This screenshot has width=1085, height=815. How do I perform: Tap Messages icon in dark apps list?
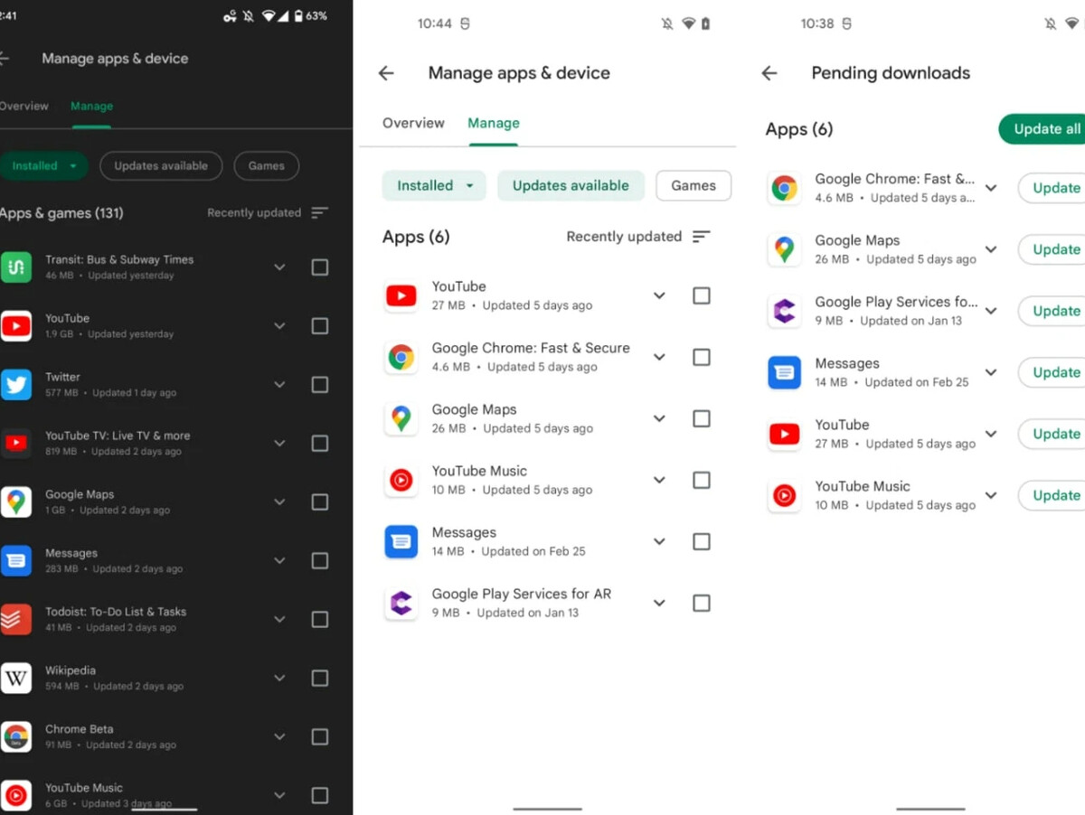(x=15, y=560)
